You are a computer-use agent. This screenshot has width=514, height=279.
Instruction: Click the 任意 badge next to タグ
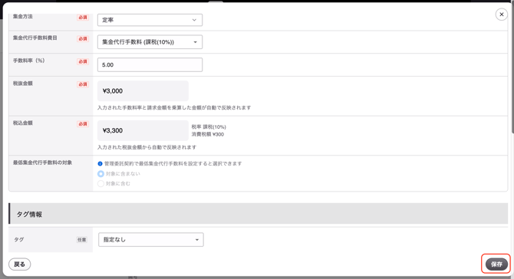[x=82, y=240]
